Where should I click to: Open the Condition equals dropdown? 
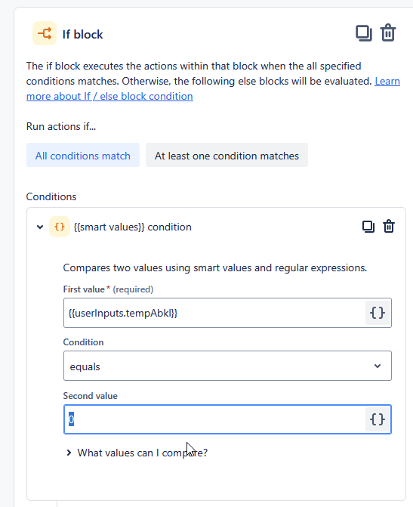(x=227, y=366)
